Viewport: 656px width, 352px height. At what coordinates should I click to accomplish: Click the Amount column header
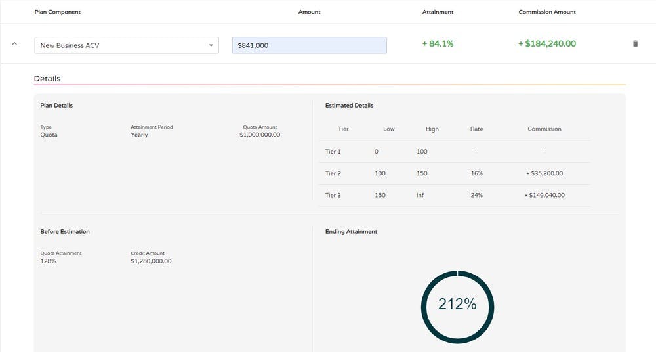click(309, 12)
